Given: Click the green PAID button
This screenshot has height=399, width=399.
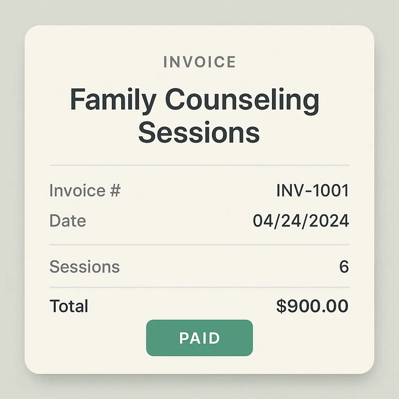Looking at the screenshot, I should coord(199,338).
